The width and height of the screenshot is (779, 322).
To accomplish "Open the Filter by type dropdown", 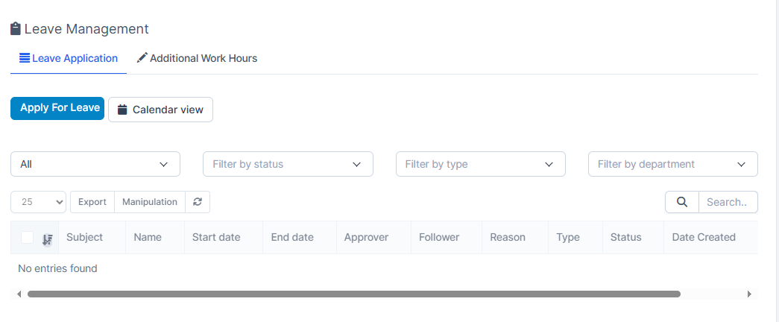I will click(480, 164).
